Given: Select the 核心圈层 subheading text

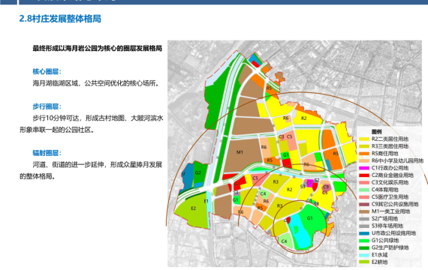Looking at the screenshot, I should pos(47,72).
